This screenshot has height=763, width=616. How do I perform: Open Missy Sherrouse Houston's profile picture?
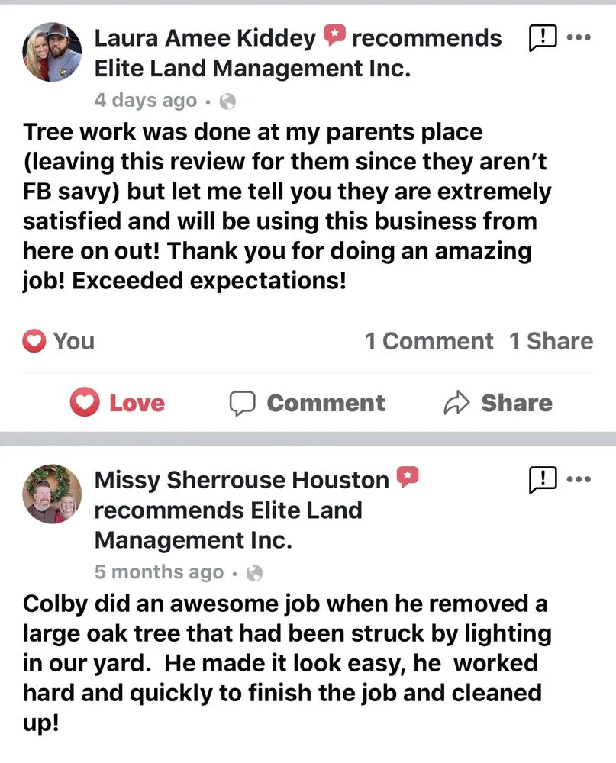[53, 494]
